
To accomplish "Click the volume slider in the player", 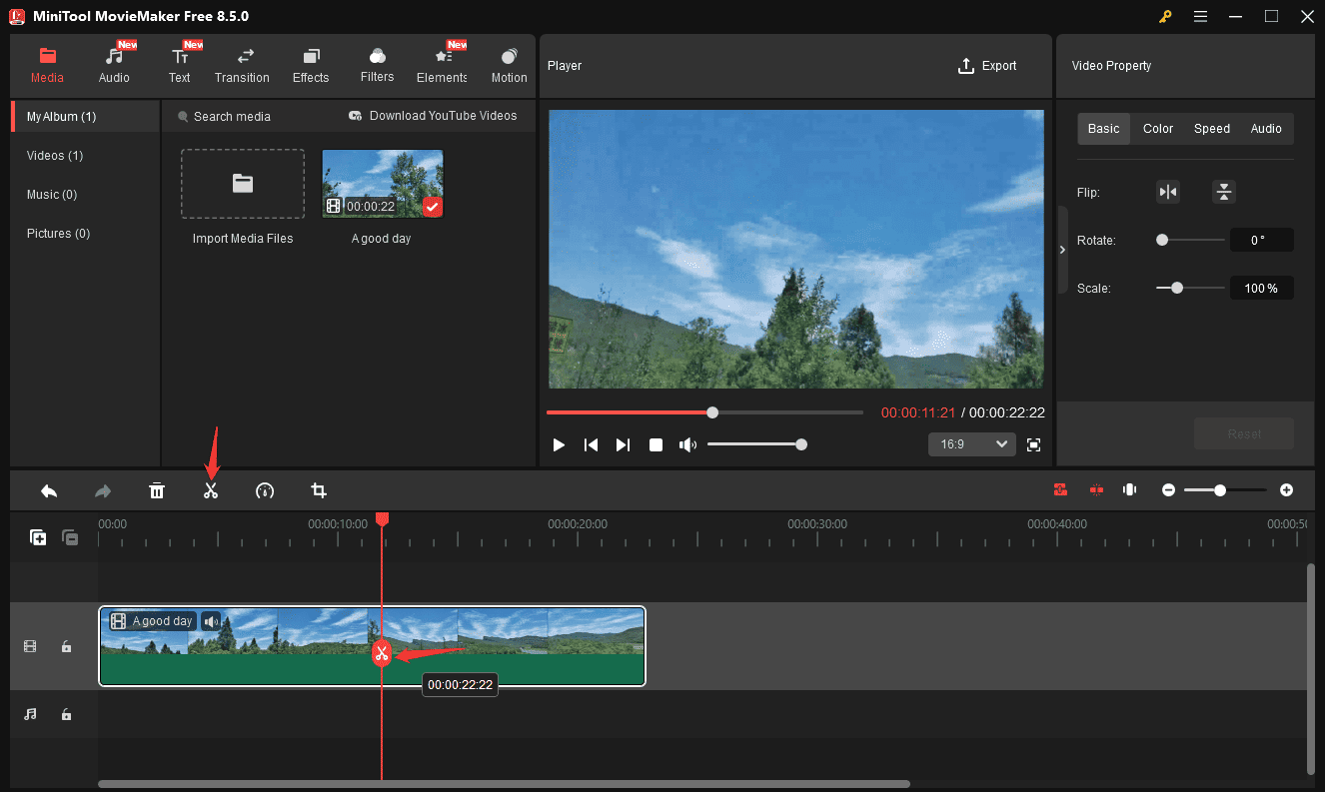I will pyautogui.click(x=756, y=444).
